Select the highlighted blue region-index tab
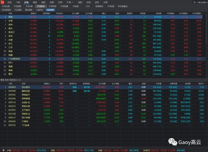Image resolution: width=208 pixels, height=152 pixels. [50, 10]
